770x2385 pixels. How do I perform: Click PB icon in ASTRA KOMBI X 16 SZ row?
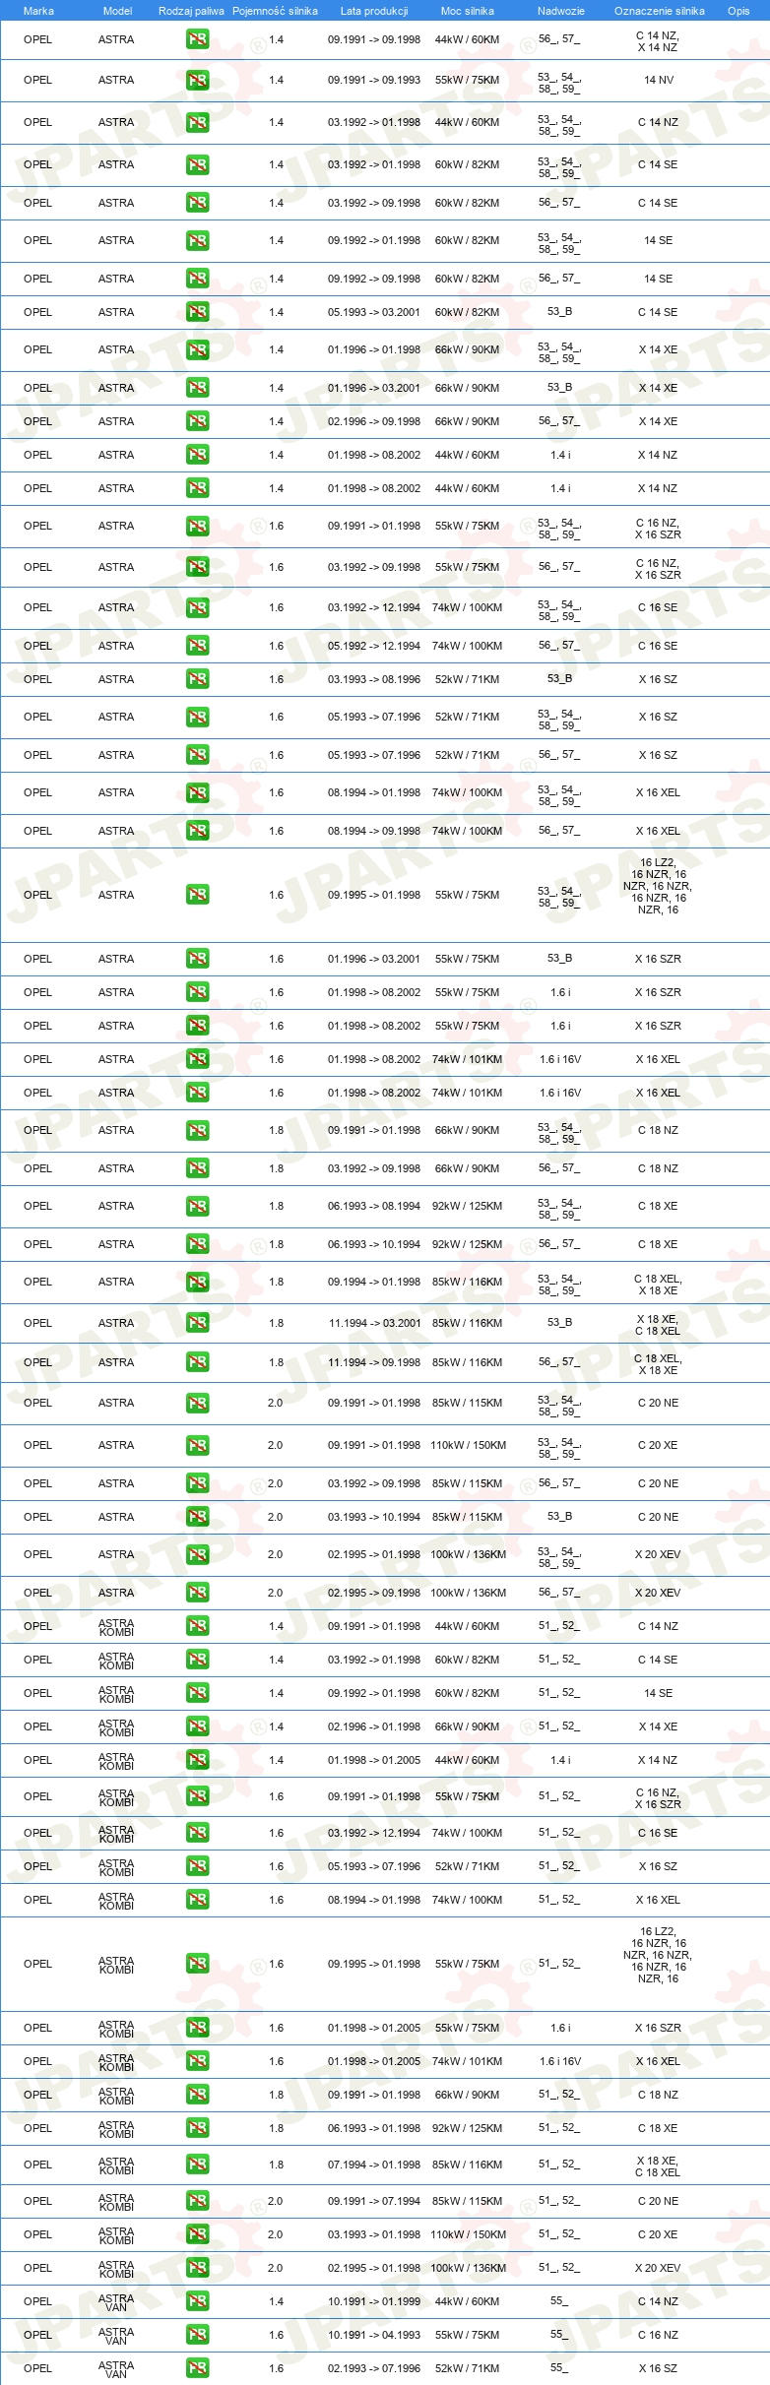pyautogui.click(x=197, y=1866)
